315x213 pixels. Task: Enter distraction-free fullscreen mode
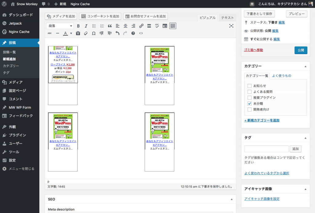231,26
